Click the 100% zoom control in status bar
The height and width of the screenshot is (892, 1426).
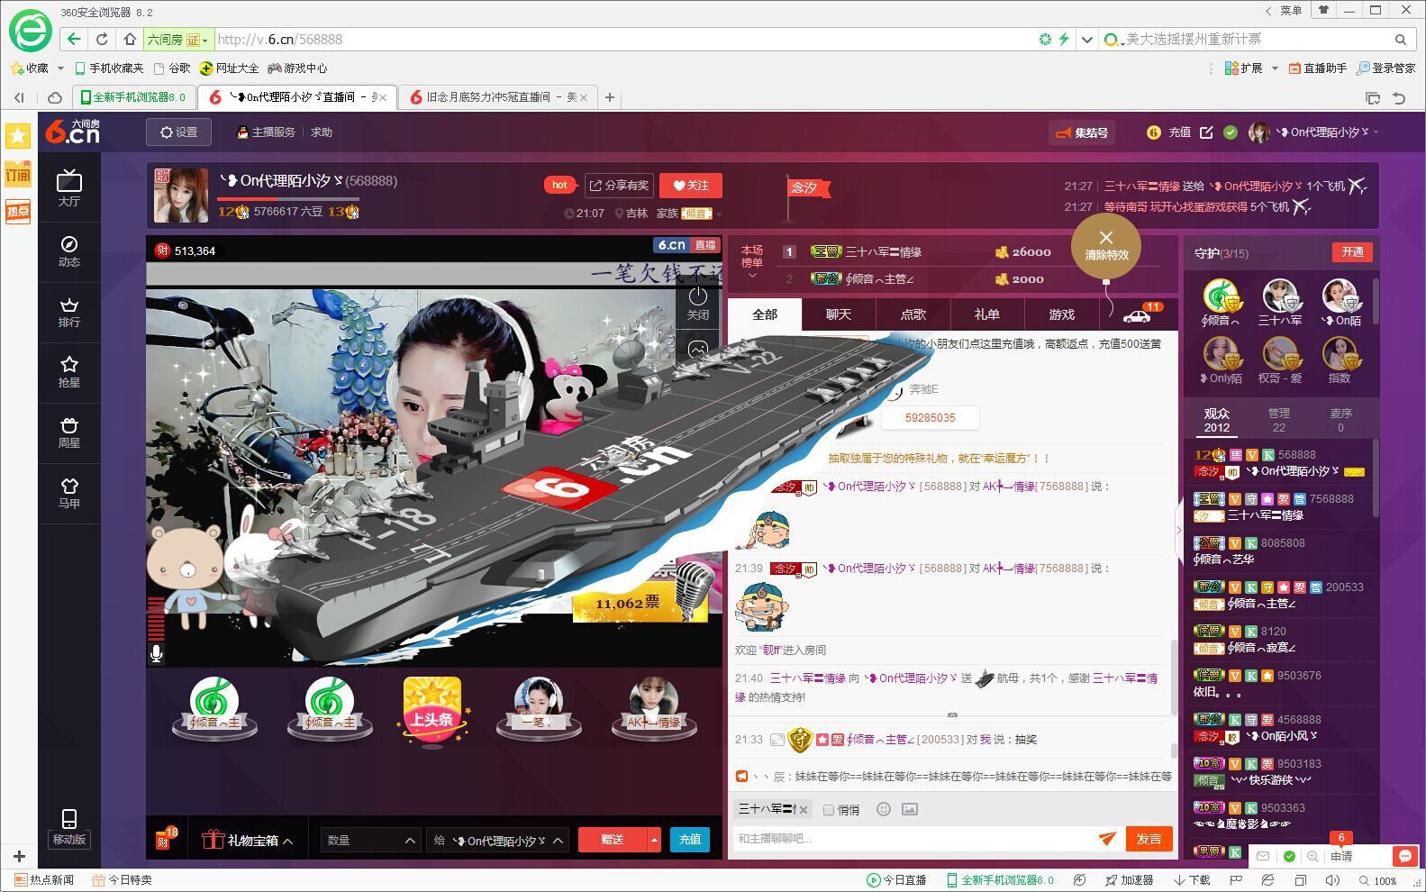coord(1378,880)
